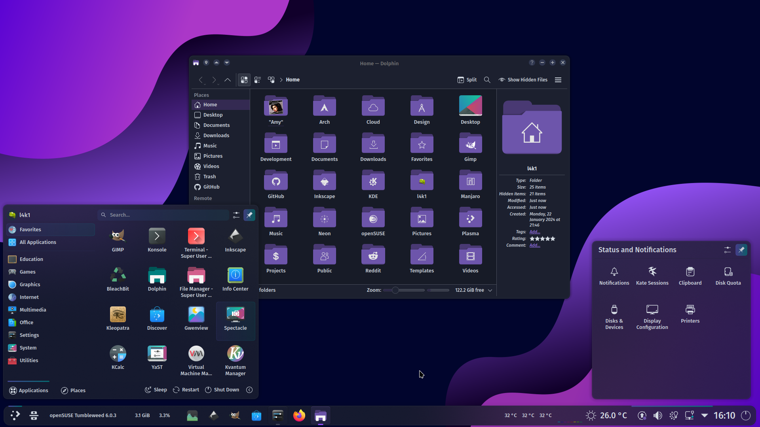Open Printers applet

coord(690,314)
